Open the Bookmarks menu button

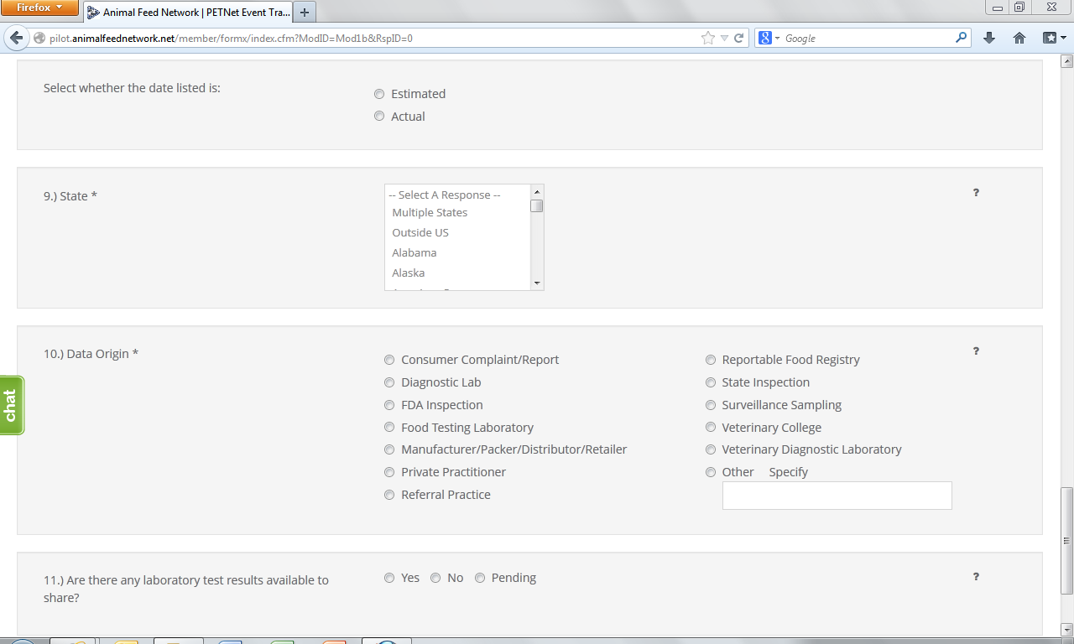[1054, 38]
